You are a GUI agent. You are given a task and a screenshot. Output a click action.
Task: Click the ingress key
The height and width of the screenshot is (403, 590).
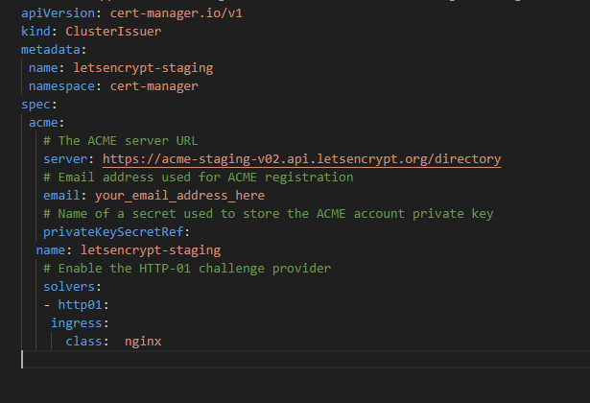tap(77, 323)
